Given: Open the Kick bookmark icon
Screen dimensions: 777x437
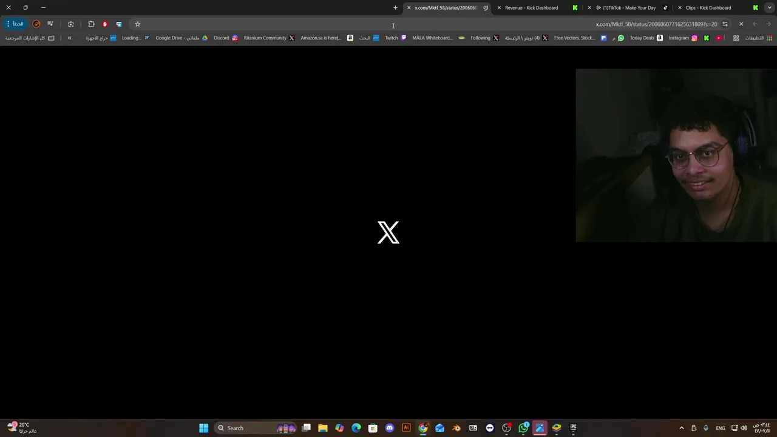Looking at the screenshot, I should pyautogui.click(x=707, y=38).
